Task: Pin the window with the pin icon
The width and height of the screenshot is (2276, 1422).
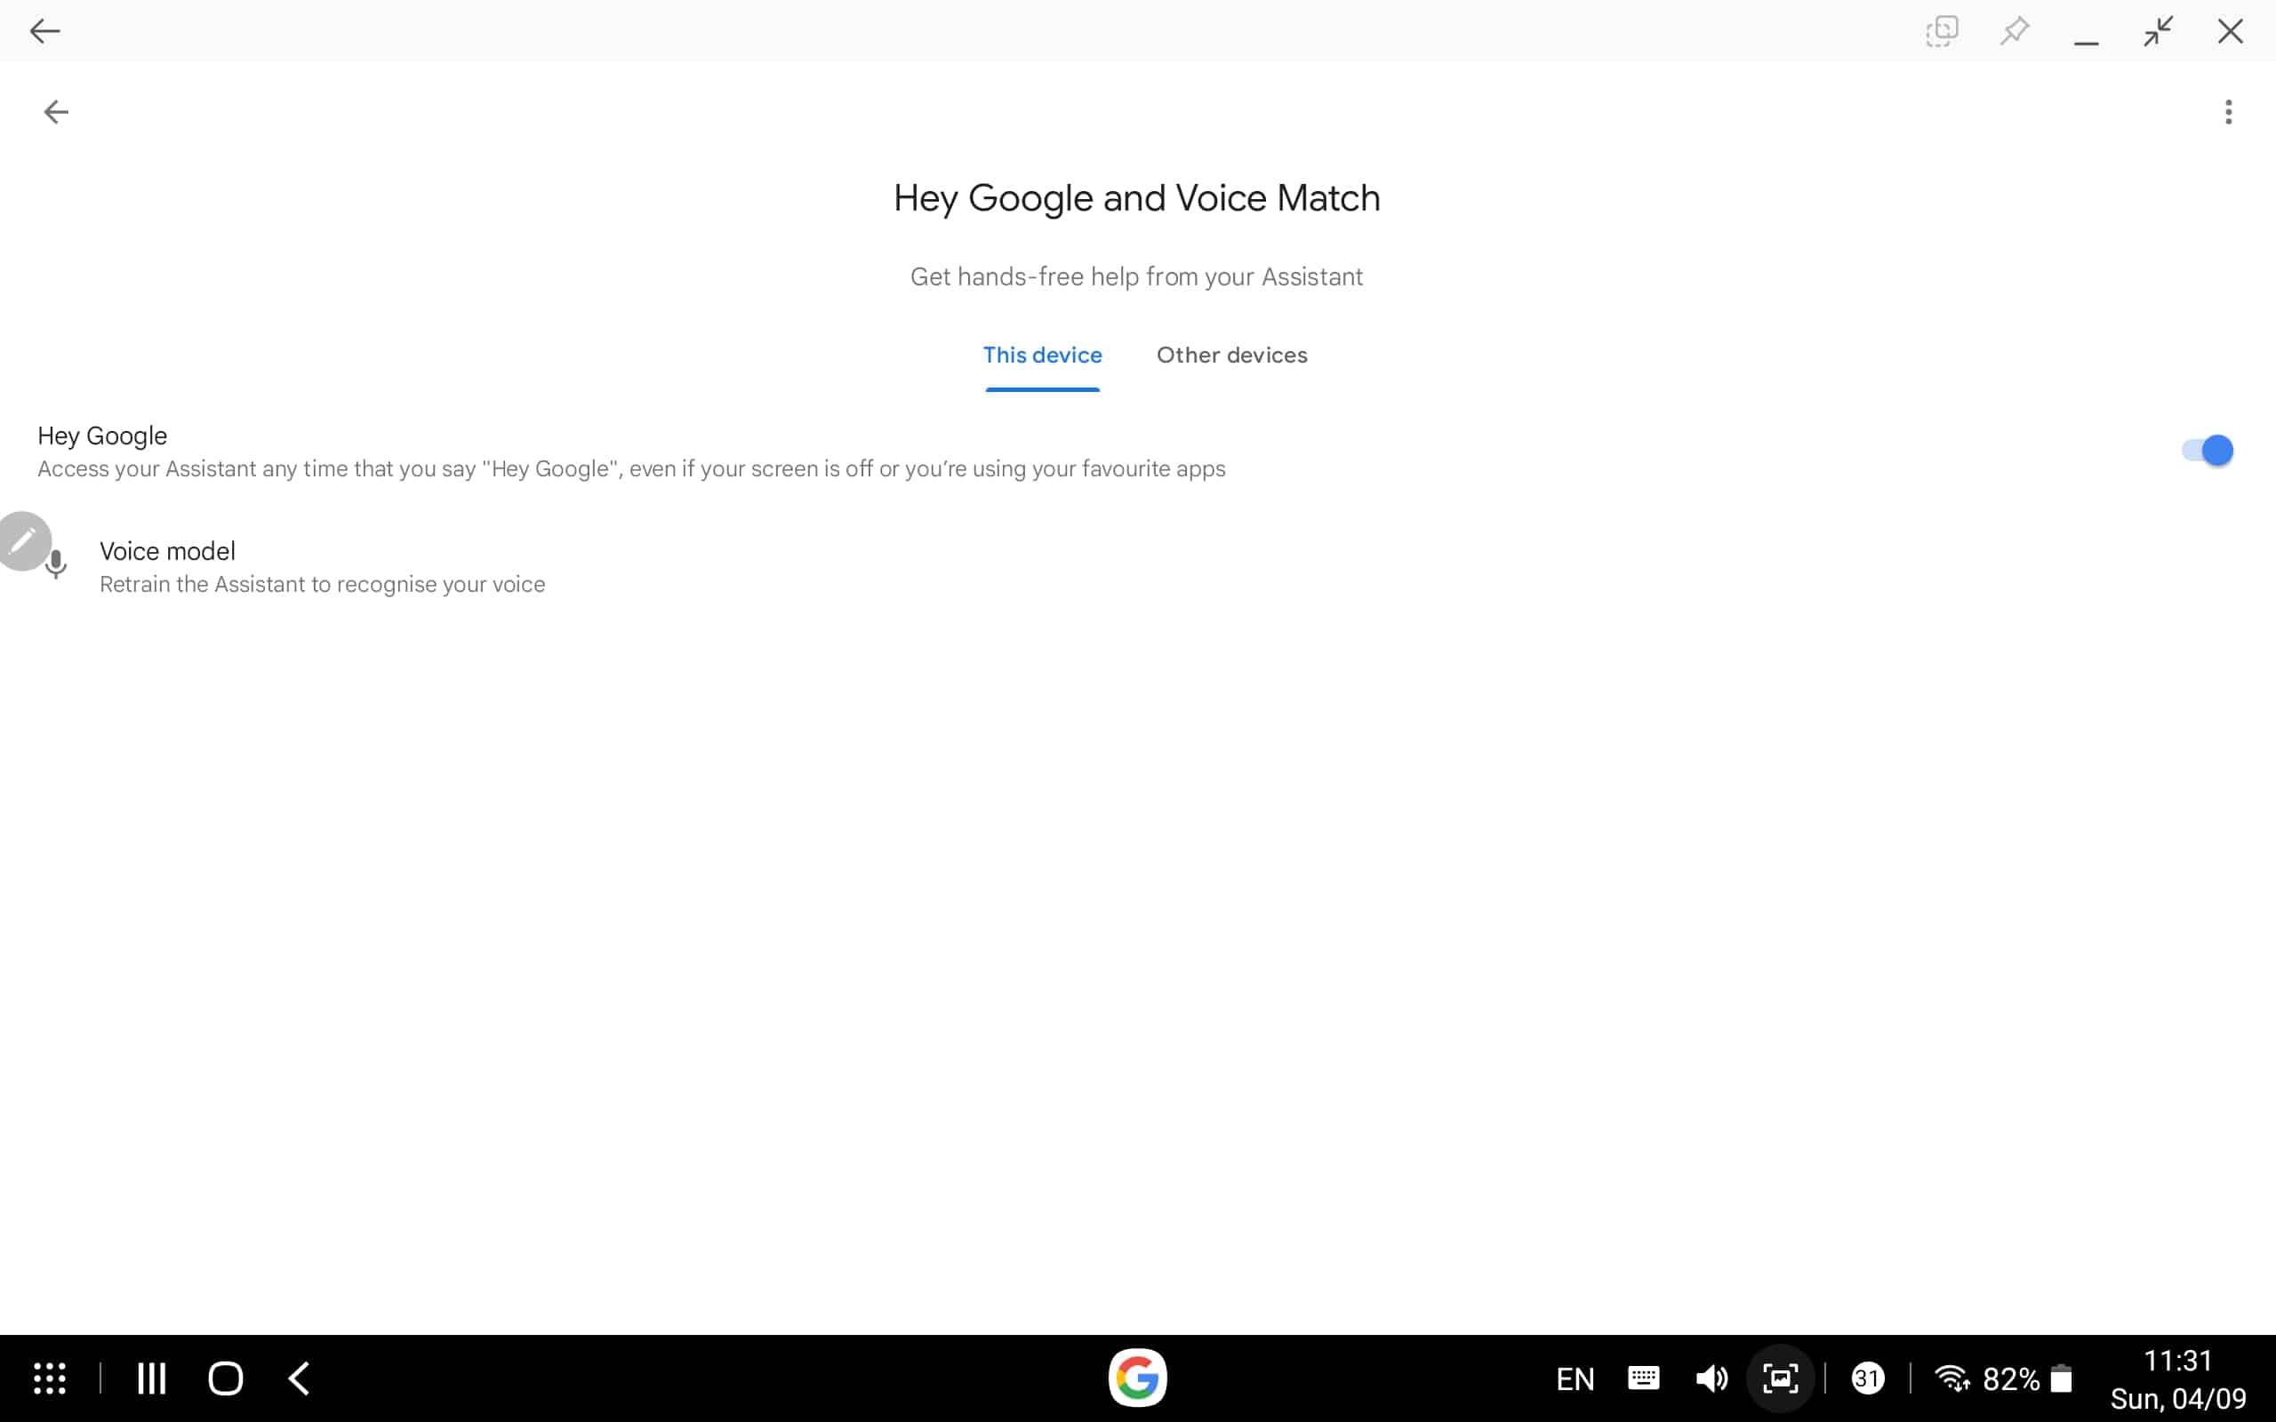Action: 2014,31
